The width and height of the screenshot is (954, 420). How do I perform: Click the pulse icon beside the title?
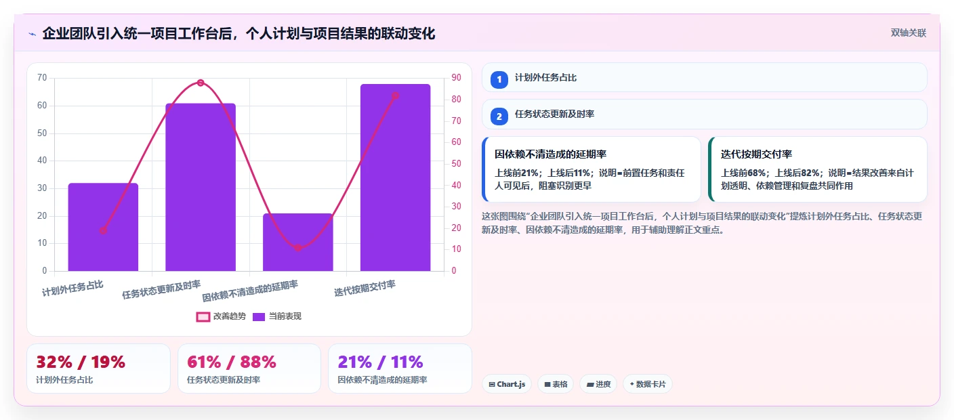point(32,34)
